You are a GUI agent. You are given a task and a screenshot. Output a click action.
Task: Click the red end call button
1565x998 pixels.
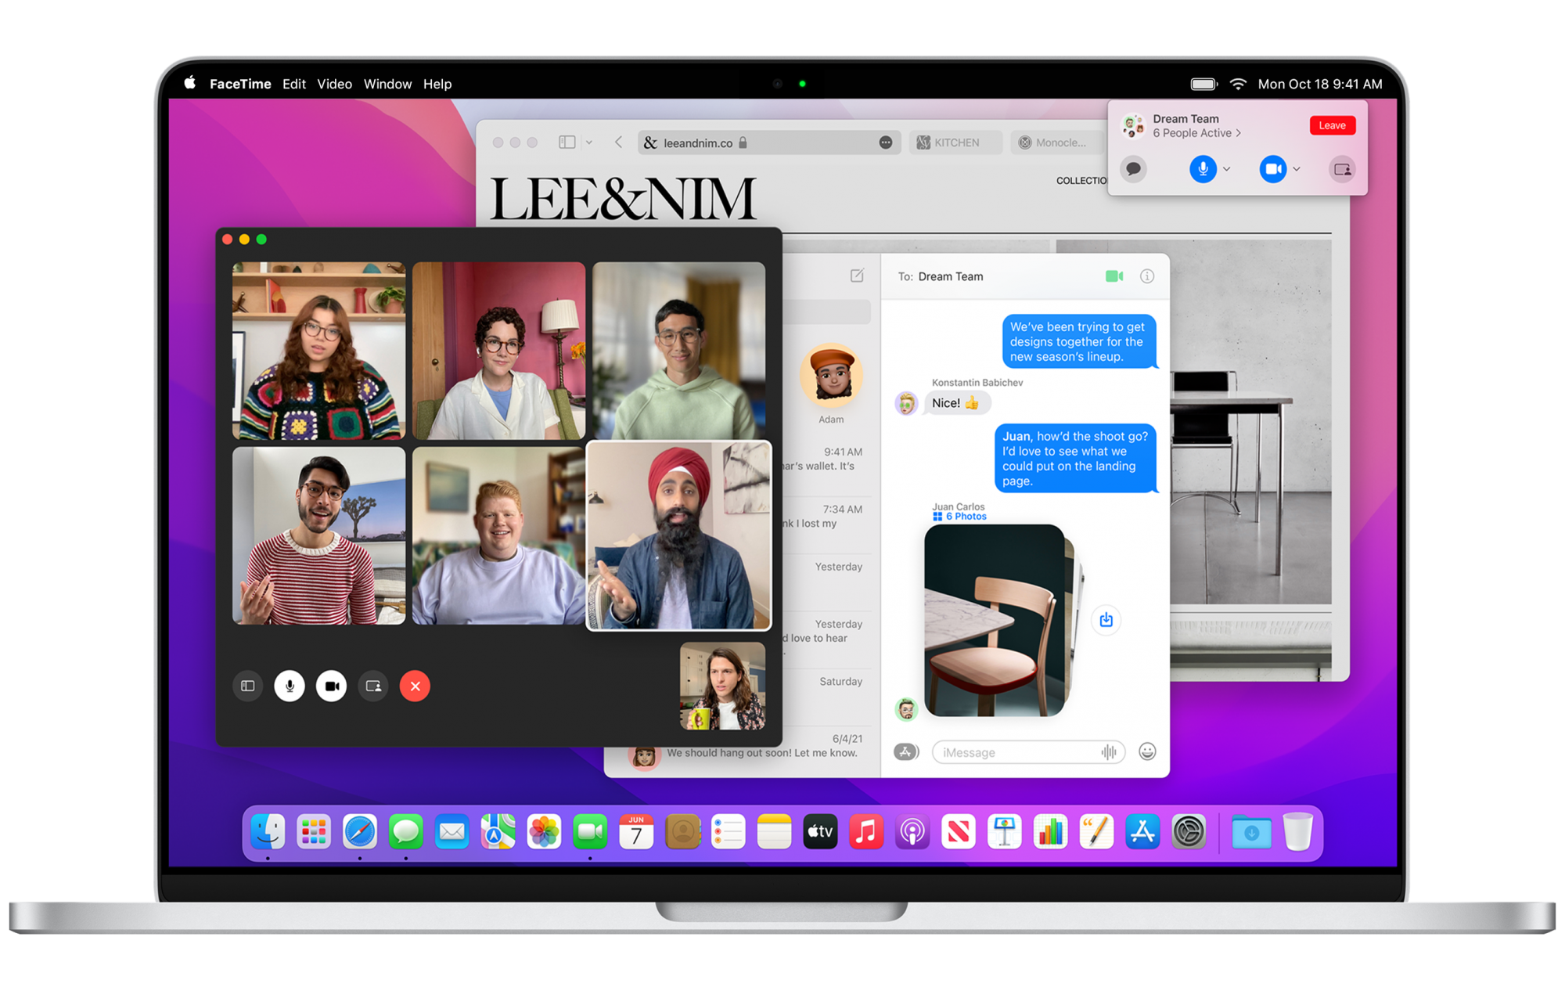tap(415, 686)
